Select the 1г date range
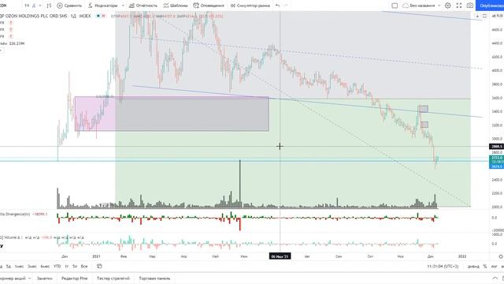 (x=66, y=267)
